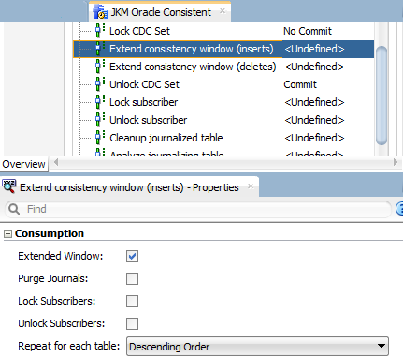Open help with the blue question icon
The height and width of the screenshot is (357, 403).
coord(399,209)
